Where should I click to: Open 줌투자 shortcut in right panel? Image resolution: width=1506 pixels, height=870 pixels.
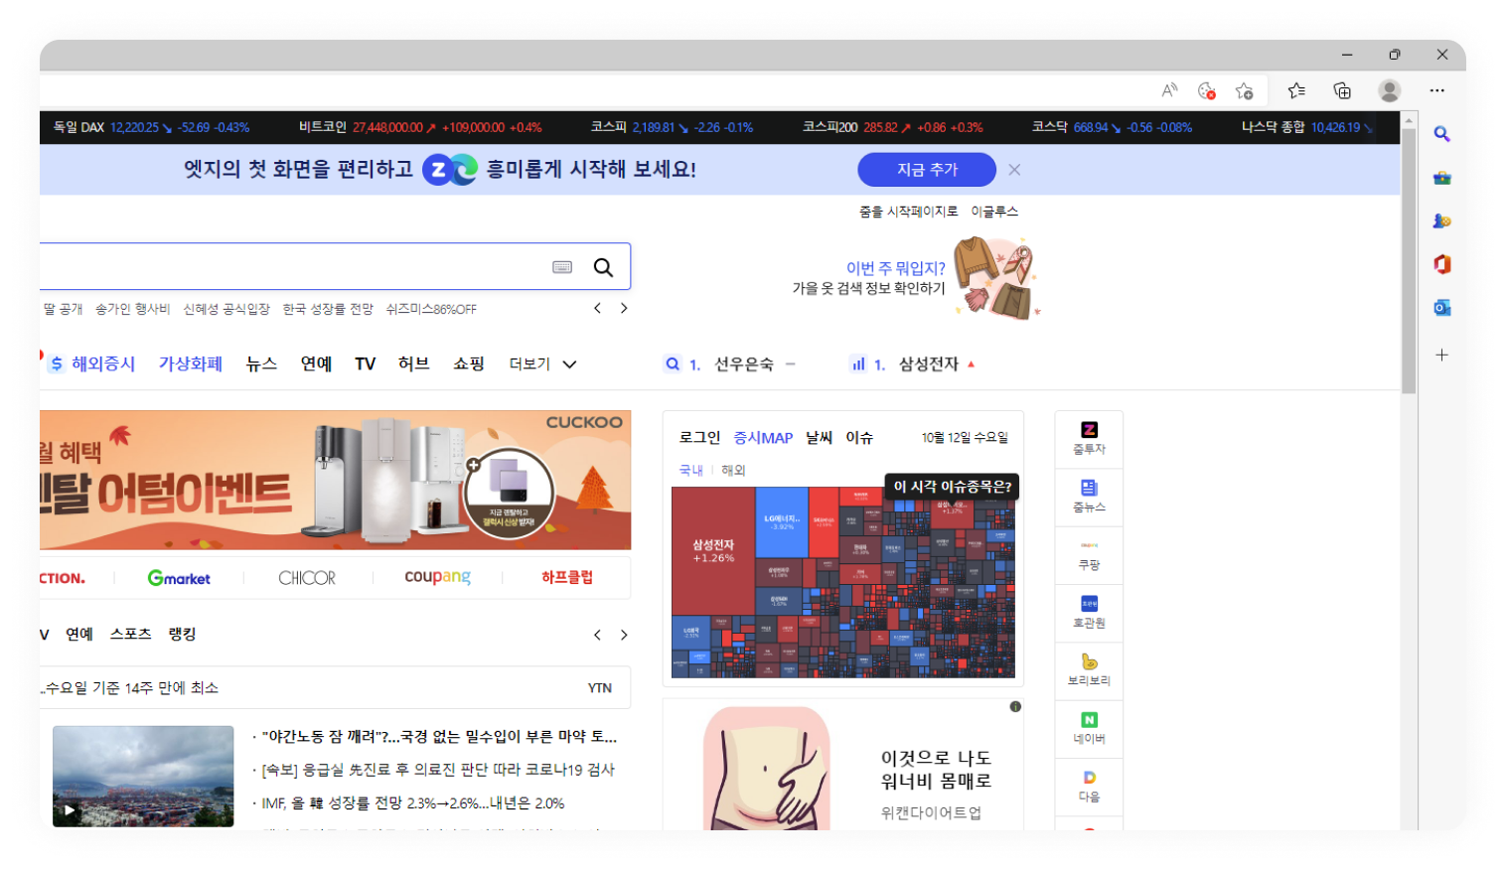[1088, 438]
